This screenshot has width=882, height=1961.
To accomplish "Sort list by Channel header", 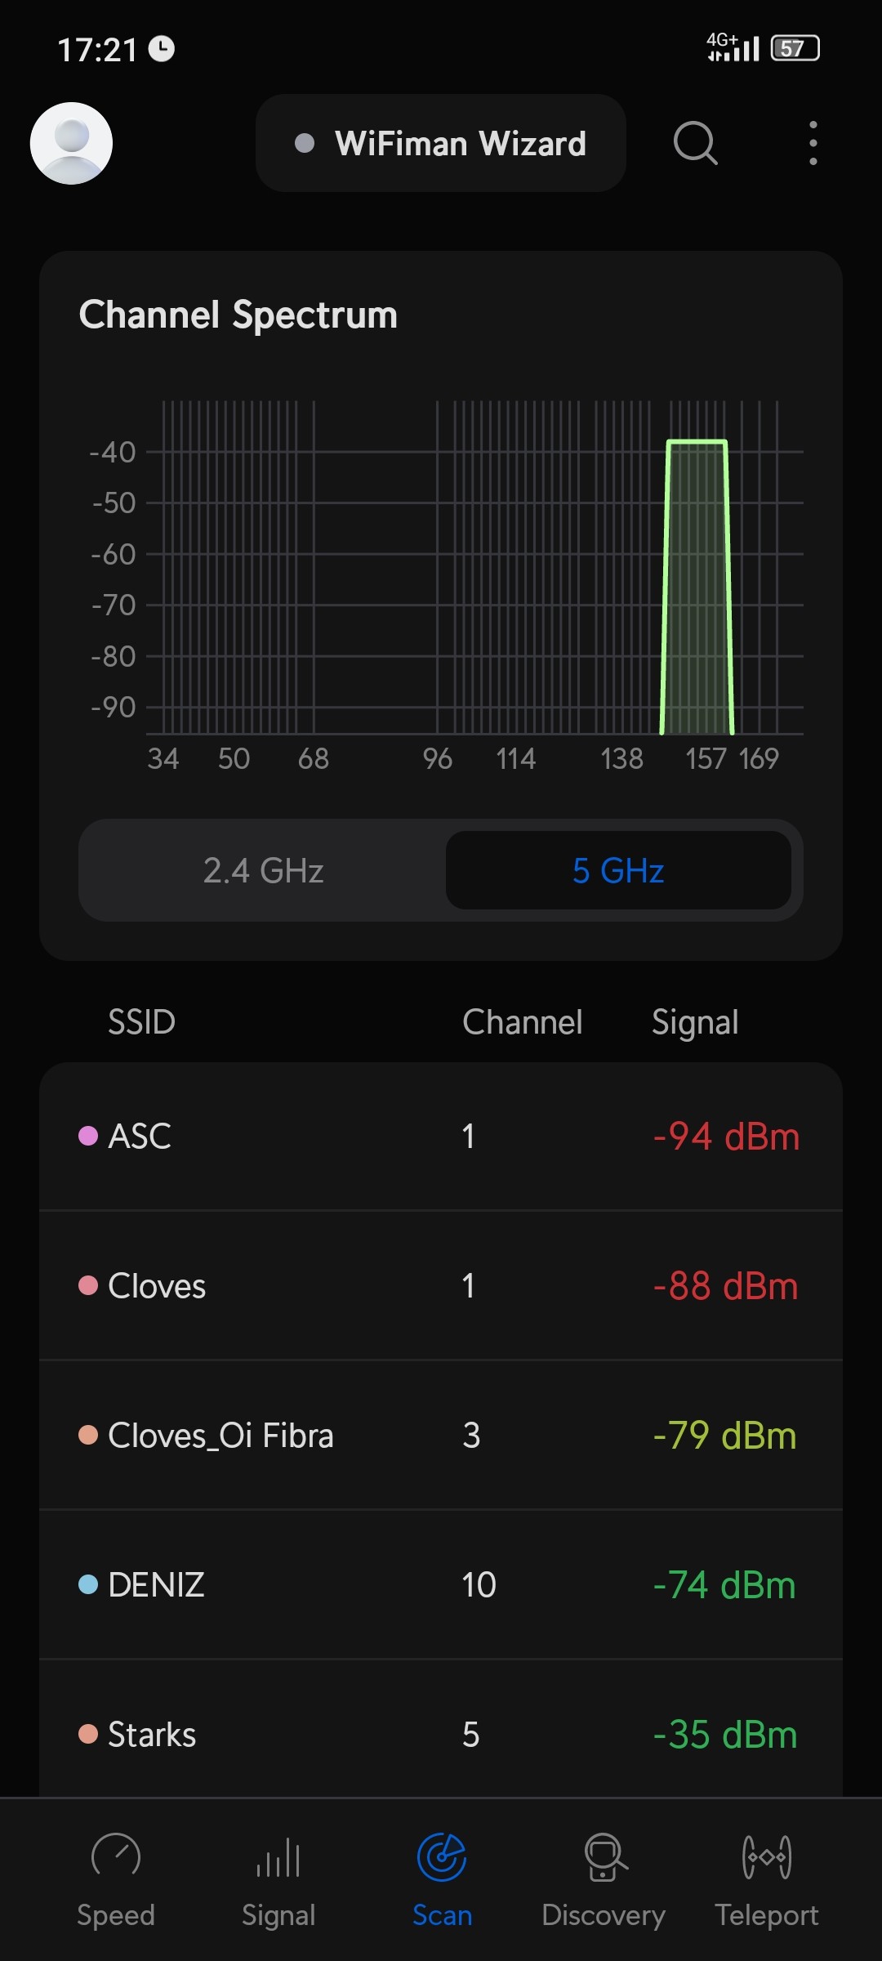I will point(522,1022).
